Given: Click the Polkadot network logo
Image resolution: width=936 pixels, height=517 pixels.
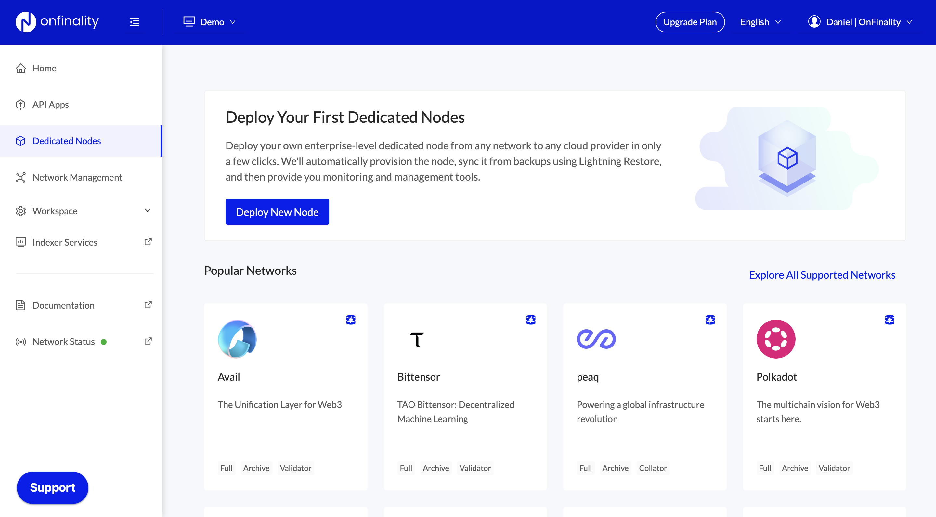Looking at the screenshot, I should pos(775,339).
